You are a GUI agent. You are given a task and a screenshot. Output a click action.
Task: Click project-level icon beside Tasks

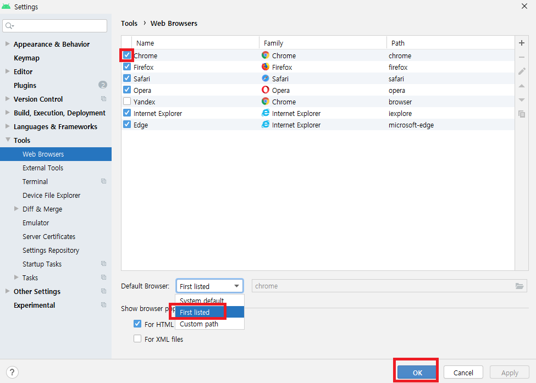(x=103, y=277)
